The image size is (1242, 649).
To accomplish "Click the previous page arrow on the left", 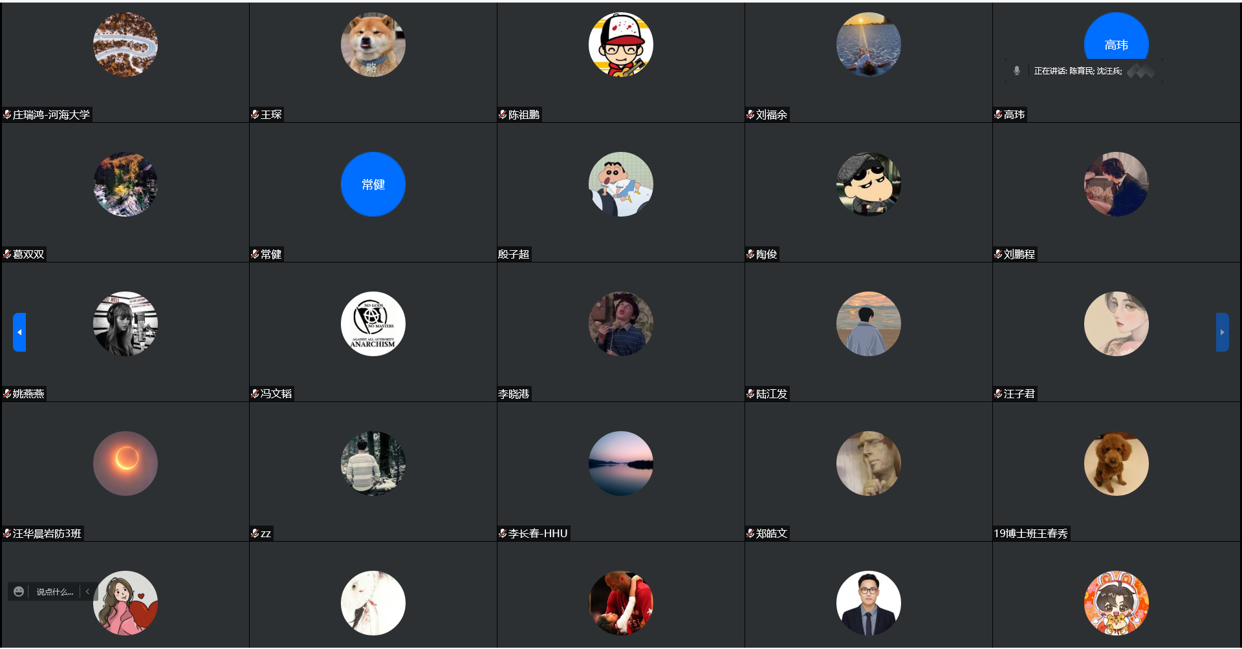I will click(19, 332).
